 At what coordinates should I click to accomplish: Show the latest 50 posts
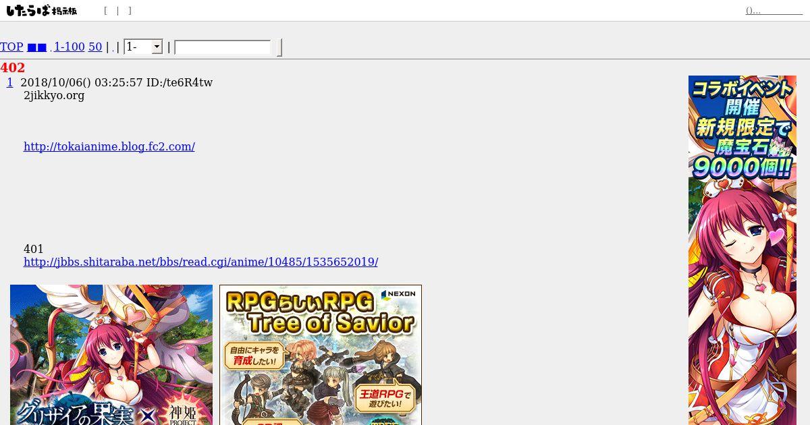(x=95, y=47)
